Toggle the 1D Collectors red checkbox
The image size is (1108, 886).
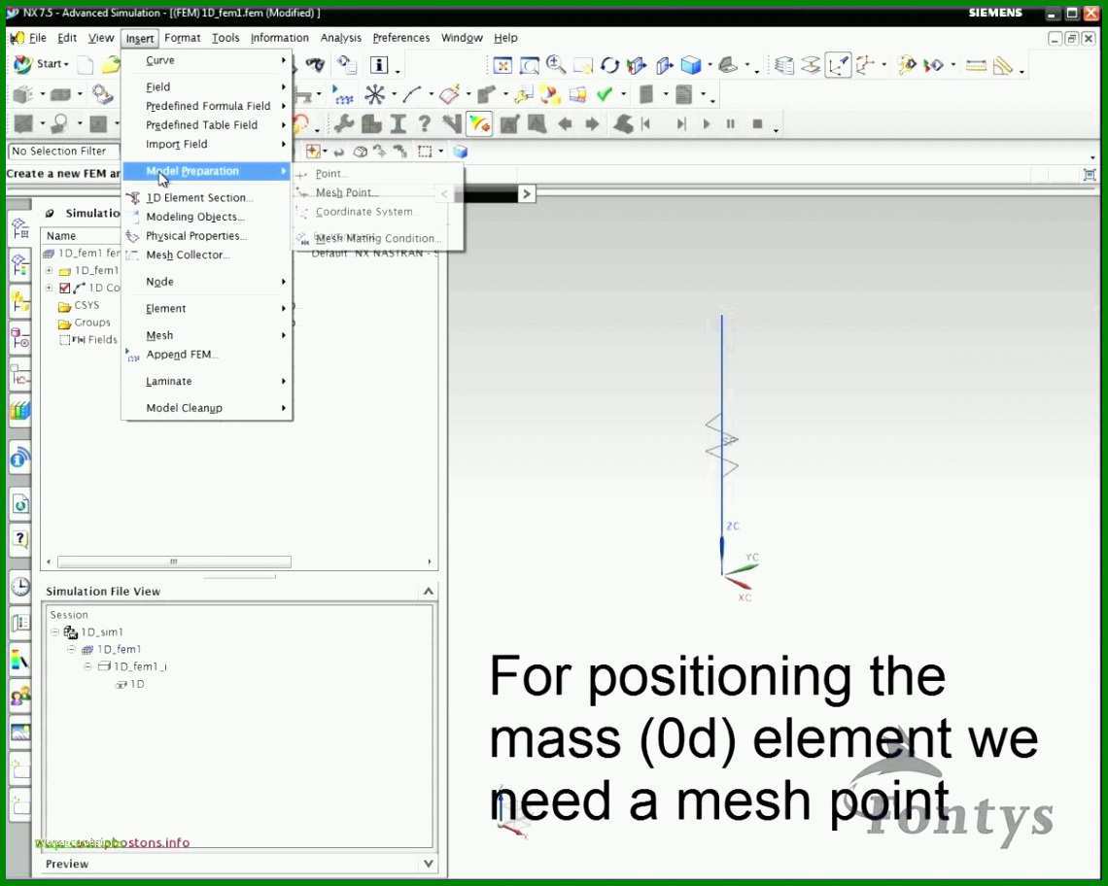[x=65, y=288]
